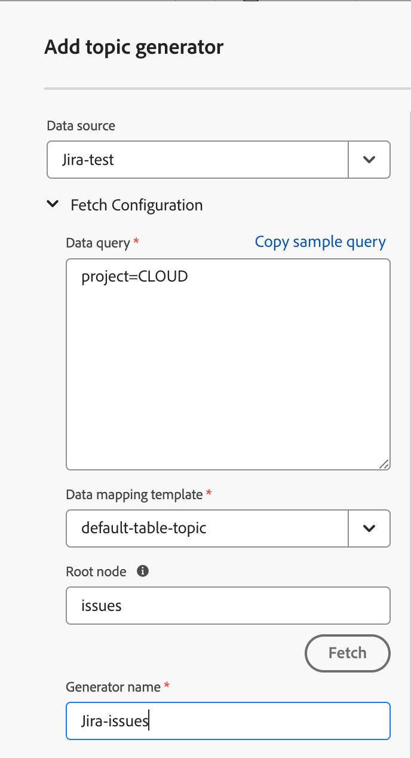Collapse the Fetch Configuration chevron
This screenshot has height=758, width=411.
pos(53,204)
